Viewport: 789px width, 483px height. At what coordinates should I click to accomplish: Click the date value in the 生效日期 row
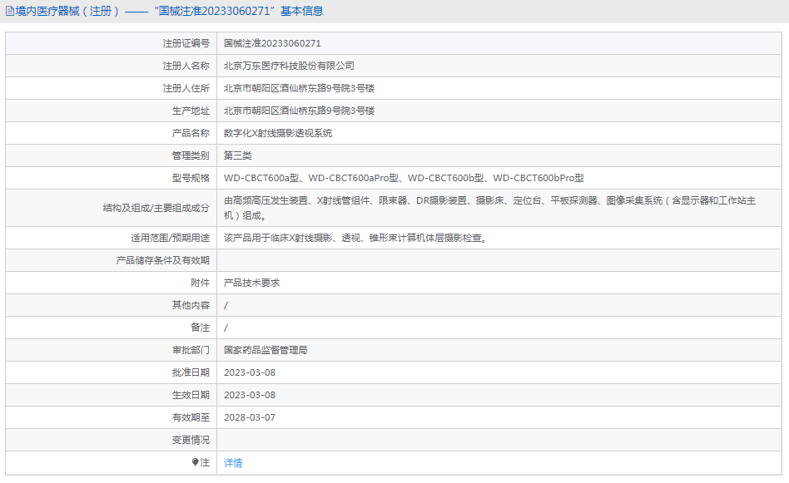(250, 395)
